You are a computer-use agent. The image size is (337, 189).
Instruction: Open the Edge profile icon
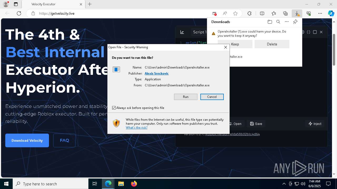6,4
